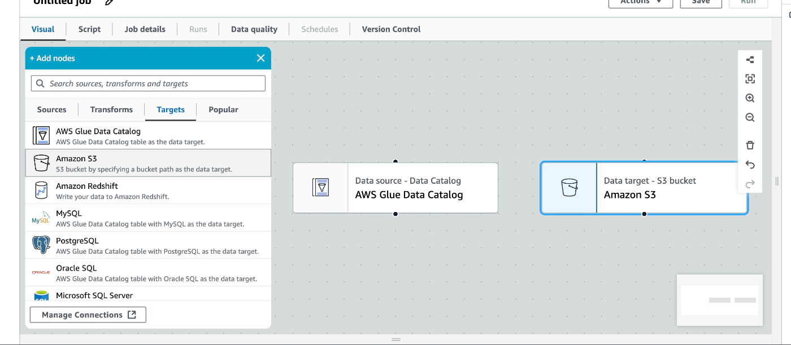Show the Popular nodes tab

[223, 109]
